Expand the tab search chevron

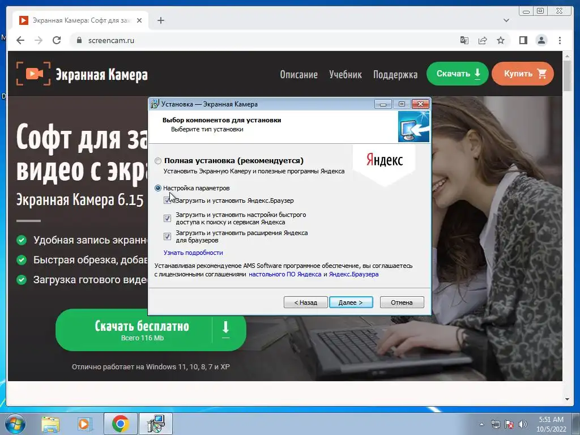506,20
